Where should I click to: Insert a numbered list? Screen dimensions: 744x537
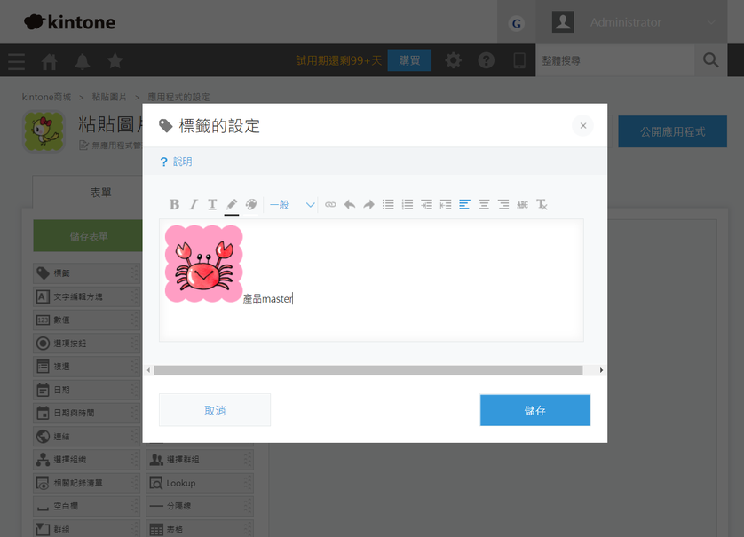(x=408, y=205)
